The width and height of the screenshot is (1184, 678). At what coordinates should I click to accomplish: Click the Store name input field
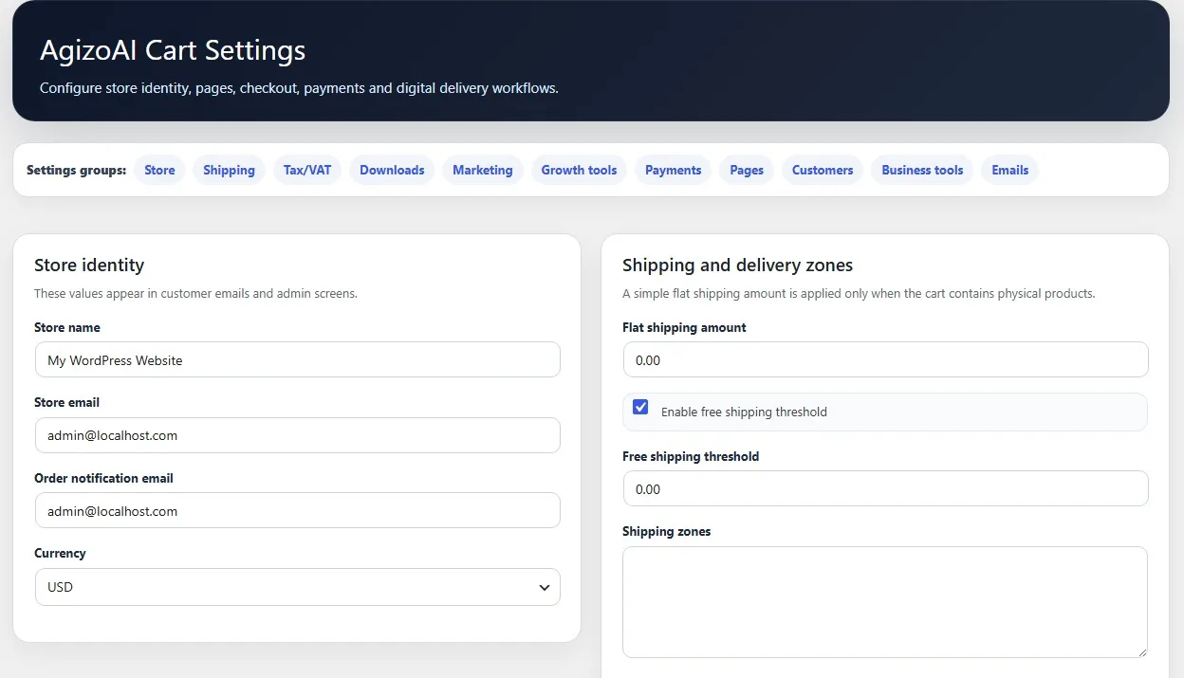point(297,360)
